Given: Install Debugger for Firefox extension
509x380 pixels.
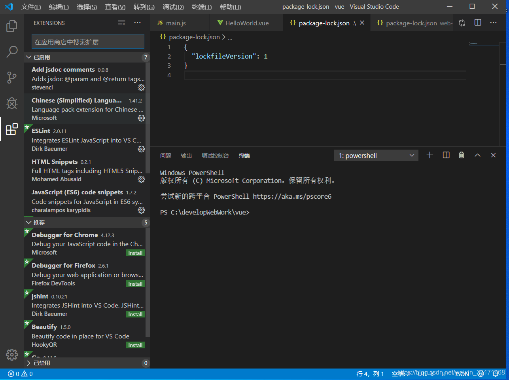Looking at the screenshot, I should click(135, 284).
